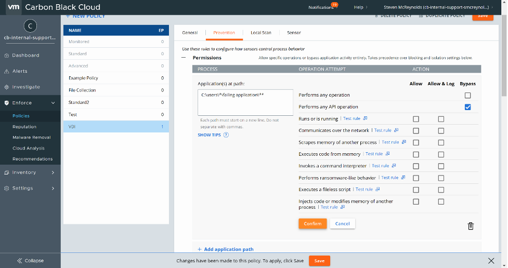This screenshot has height=268, width=508.
Task: Click the Application(s) at path text box
Action: (245, 103)
